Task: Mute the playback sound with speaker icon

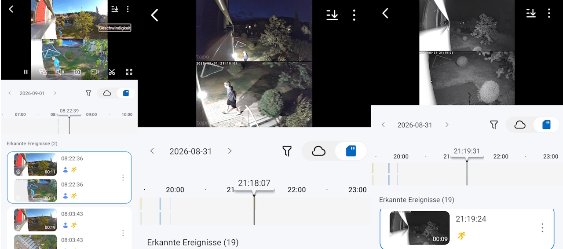Action: click(x=60, y=72)
